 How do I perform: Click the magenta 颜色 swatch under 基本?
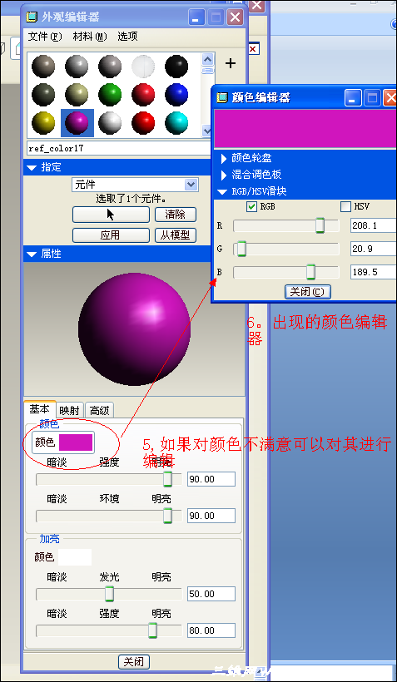tap(76, 442)
